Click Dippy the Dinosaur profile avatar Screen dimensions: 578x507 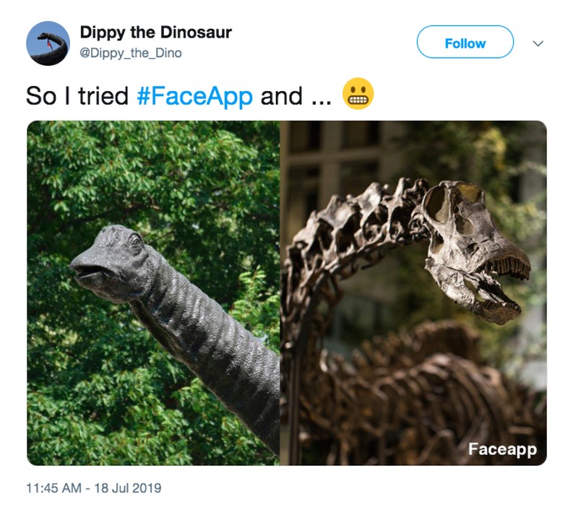click(48, 43)
